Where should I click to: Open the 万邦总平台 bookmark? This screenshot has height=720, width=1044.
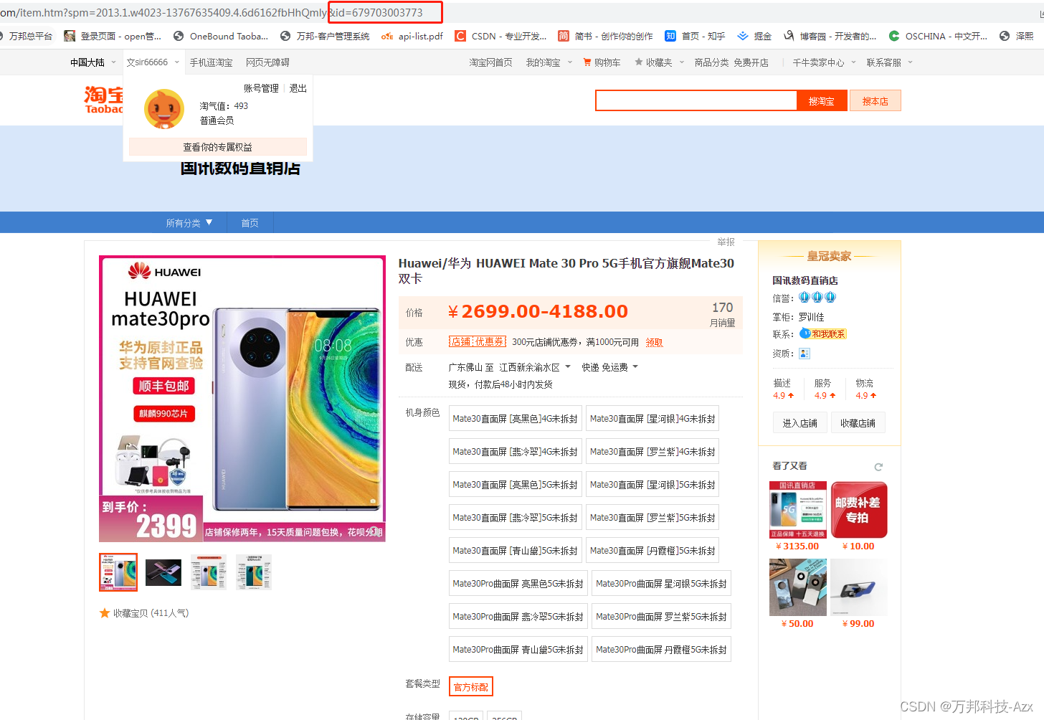[26, 36]
